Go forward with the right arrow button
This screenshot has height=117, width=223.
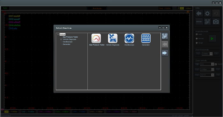tap(165, 53)
